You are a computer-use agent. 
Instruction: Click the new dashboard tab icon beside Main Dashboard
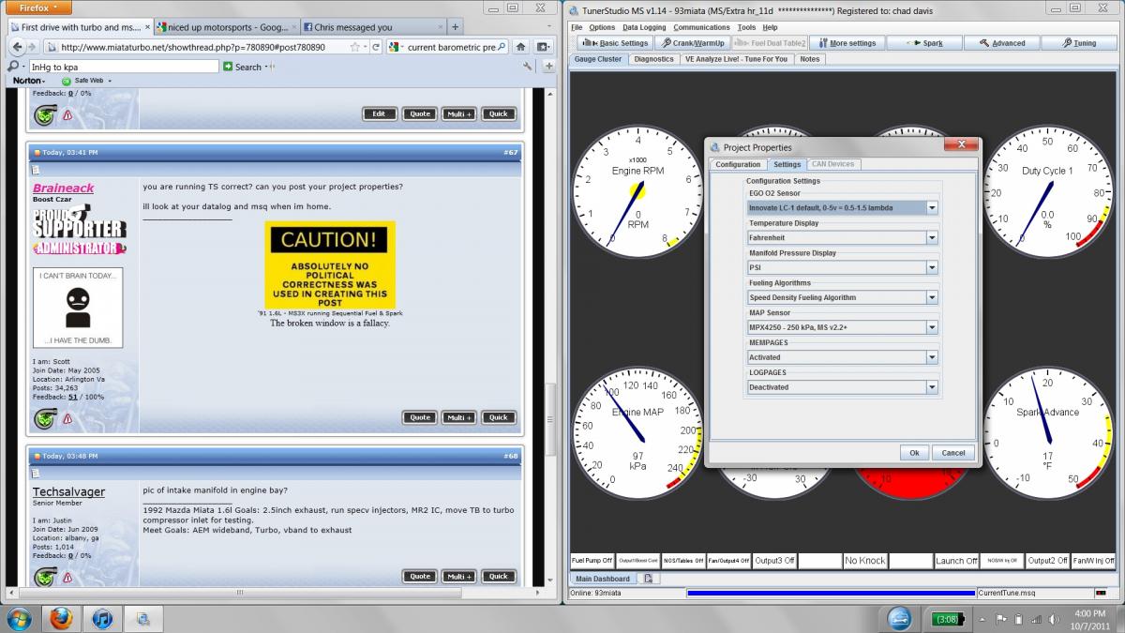pyautogui.click(x=648, y=579)
